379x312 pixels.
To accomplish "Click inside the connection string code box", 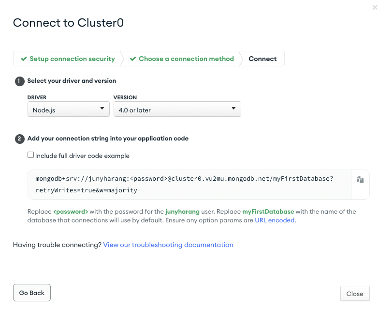I will click(189, 185).
